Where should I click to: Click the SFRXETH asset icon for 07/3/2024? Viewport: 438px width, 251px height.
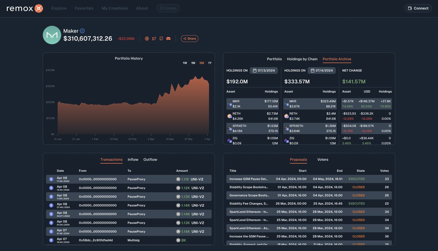coord(230,128)
